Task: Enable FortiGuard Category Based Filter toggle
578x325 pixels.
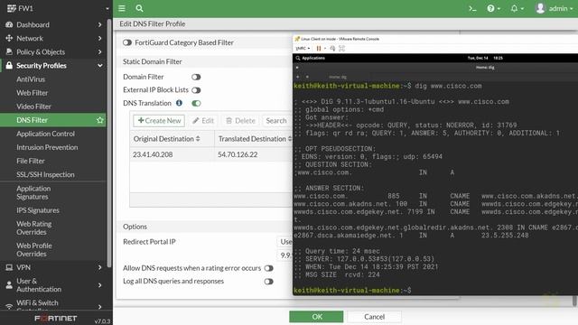Action: click(x=127, y=42)
